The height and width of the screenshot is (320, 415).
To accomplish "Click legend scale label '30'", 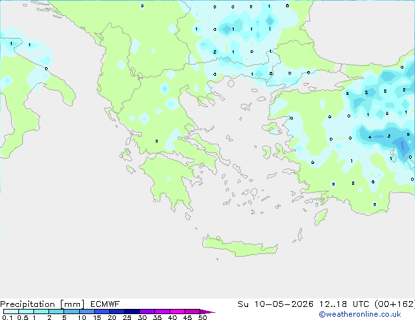I will tap(142, 317).
